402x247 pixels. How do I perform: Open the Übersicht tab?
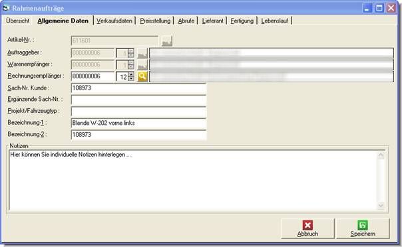(x=18, y=21)
